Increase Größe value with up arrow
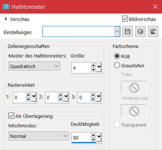Image resolution: width=162 pixels, height=150 pixels. pyautogui.click(x=93, y=65)
